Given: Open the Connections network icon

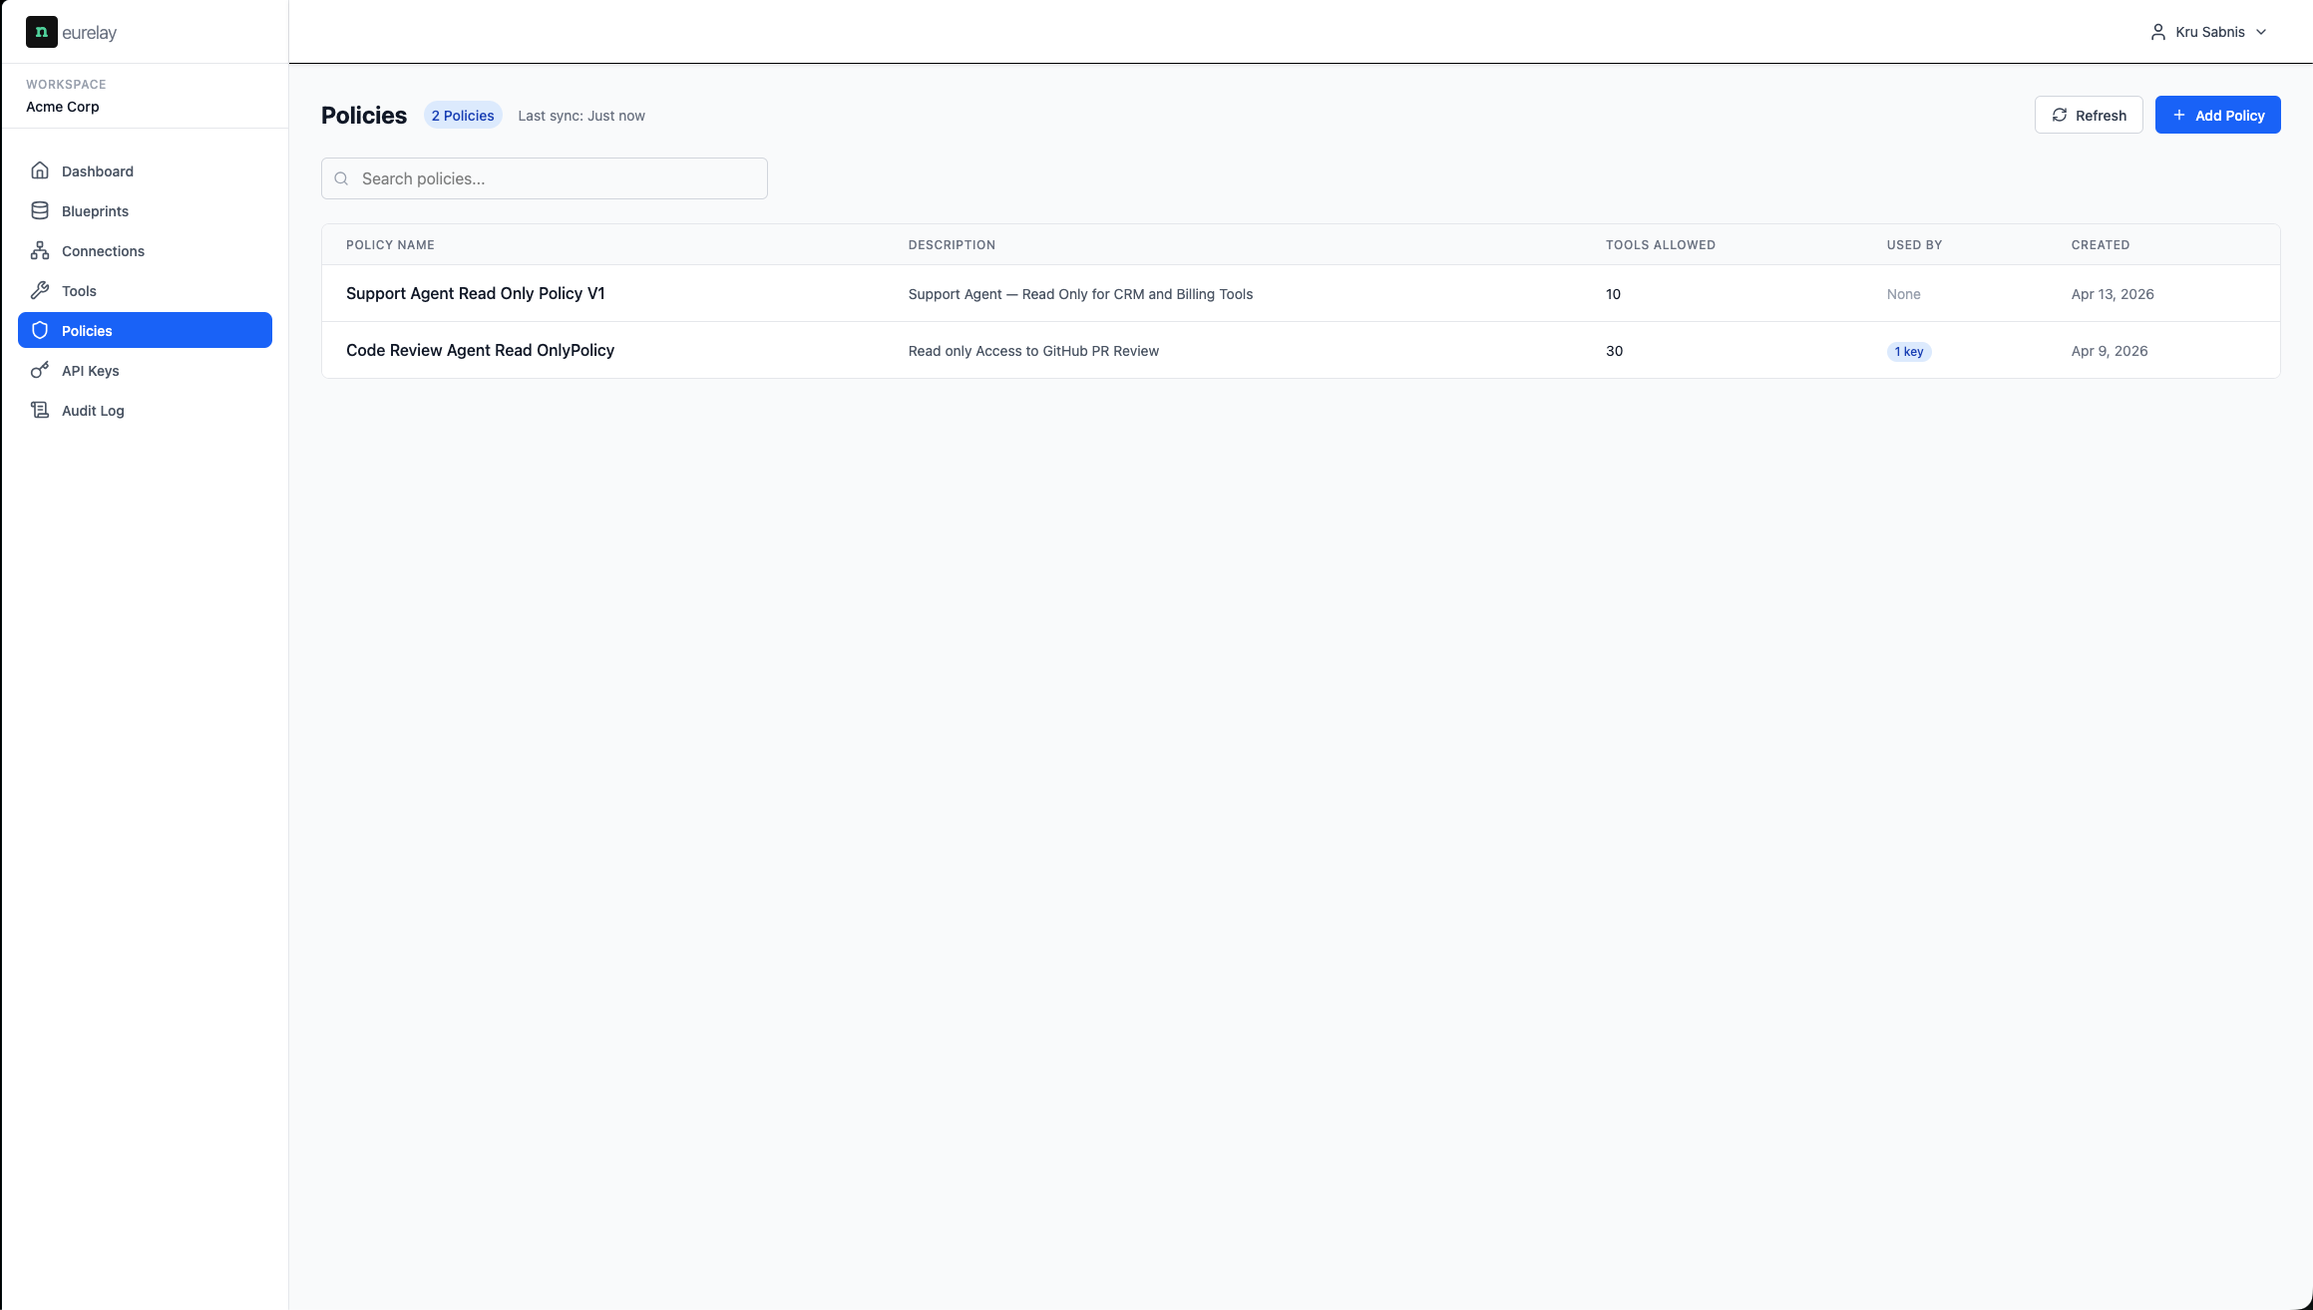Looking at the screenshot, I should (40, 250).
